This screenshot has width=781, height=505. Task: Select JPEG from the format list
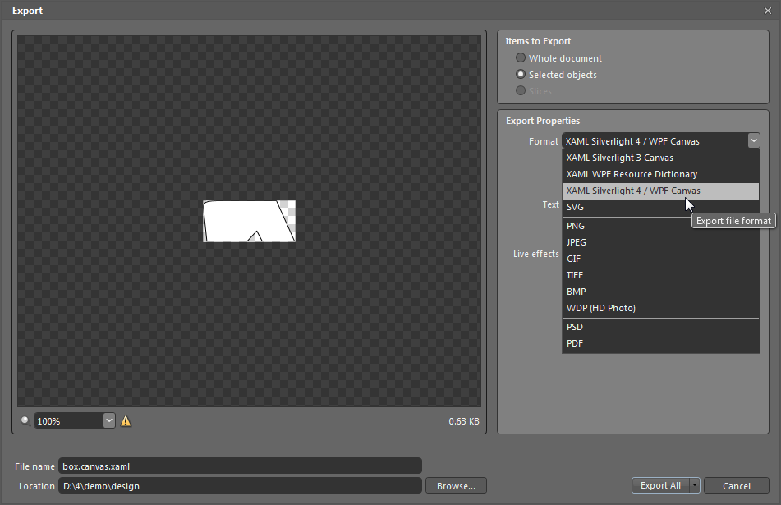coord(661,242)
